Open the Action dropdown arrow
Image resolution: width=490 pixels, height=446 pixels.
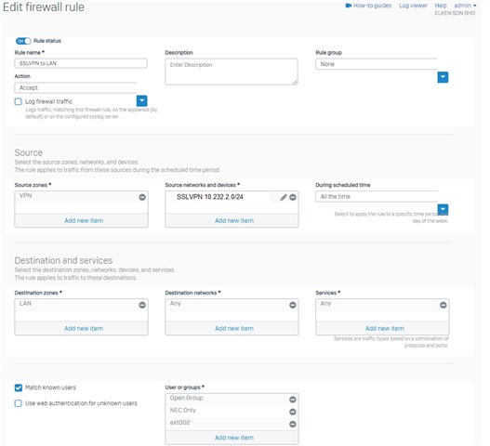coord(142,100)
